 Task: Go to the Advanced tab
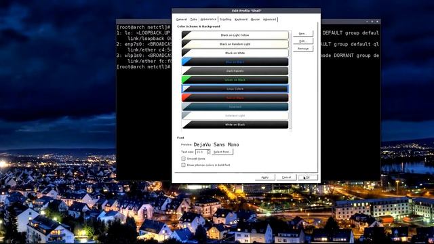(x=269, y=20)
